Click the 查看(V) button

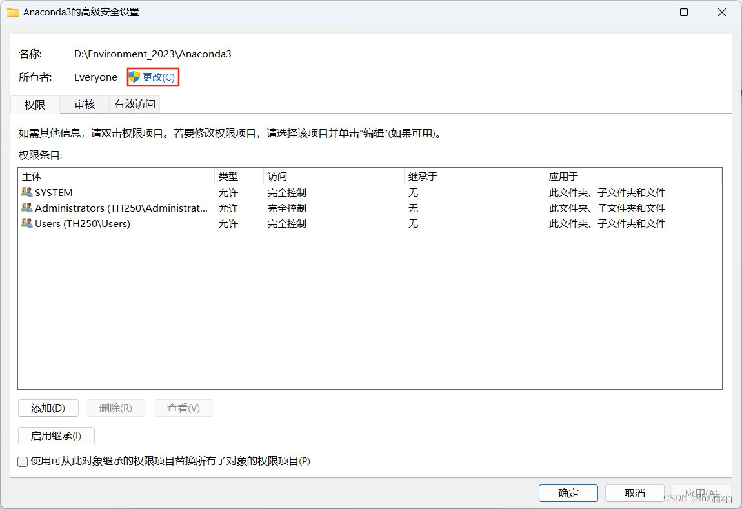click(184, 408)
